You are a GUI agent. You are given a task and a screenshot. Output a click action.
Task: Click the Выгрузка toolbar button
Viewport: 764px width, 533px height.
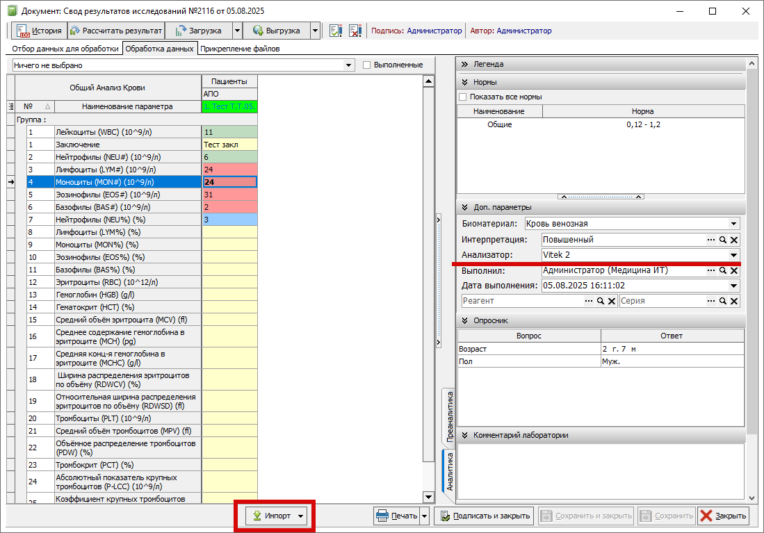276,31
